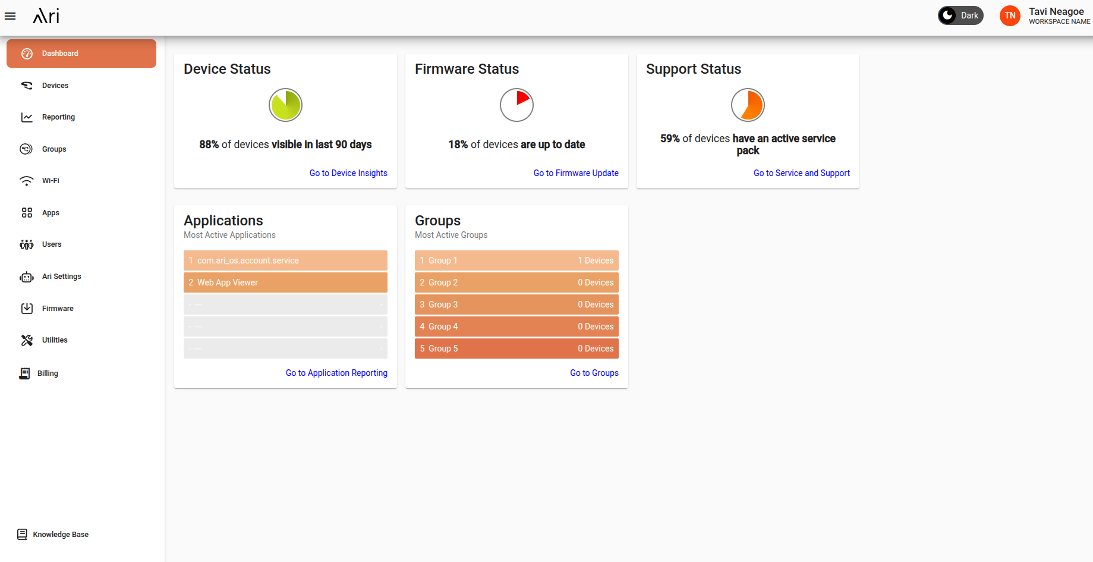
Task: Select the Web App Viewer application row
Action: 285,282
